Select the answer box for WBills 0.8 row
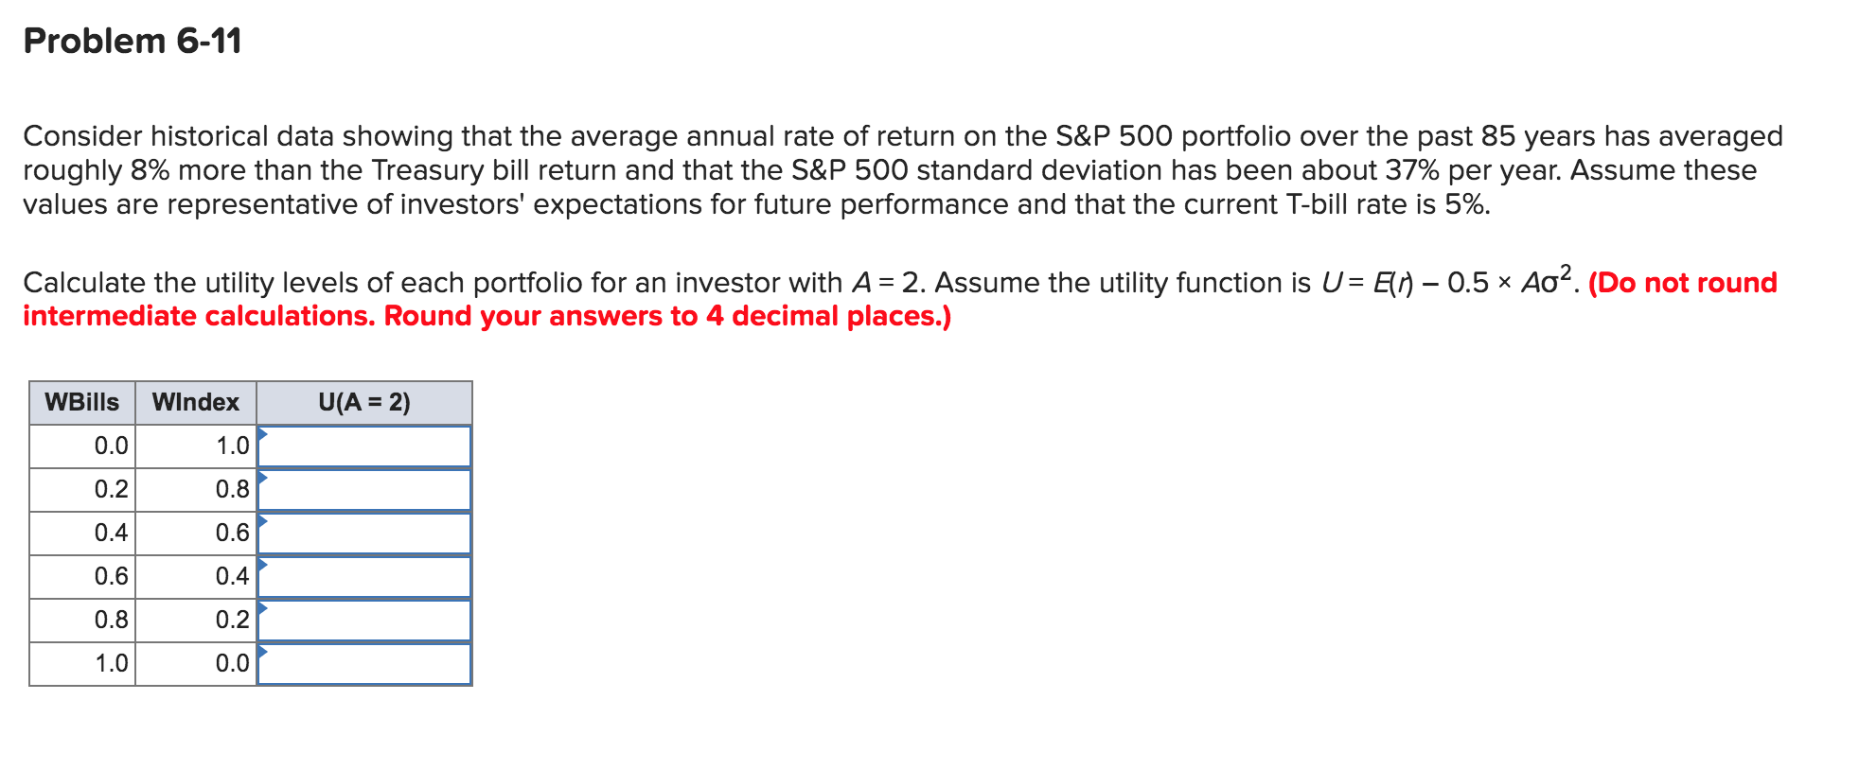Viewport: 1859px width, 770px height. click(x=369, y=619)
